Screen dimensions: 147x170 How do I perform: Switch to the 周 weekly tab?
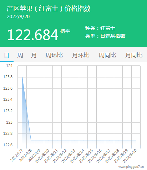coord(20,55)
